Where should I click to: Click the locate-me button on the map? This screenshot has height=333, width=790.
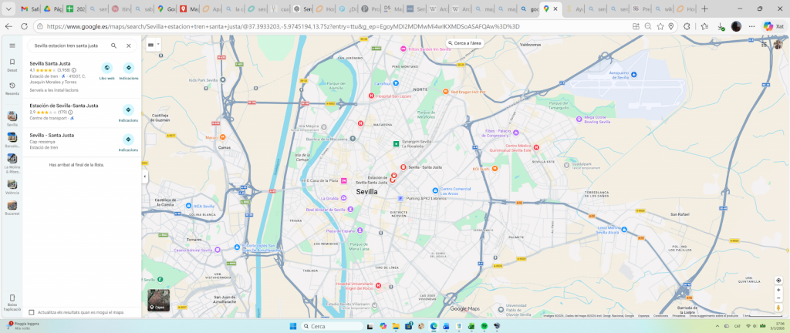(x=778, y=281)
